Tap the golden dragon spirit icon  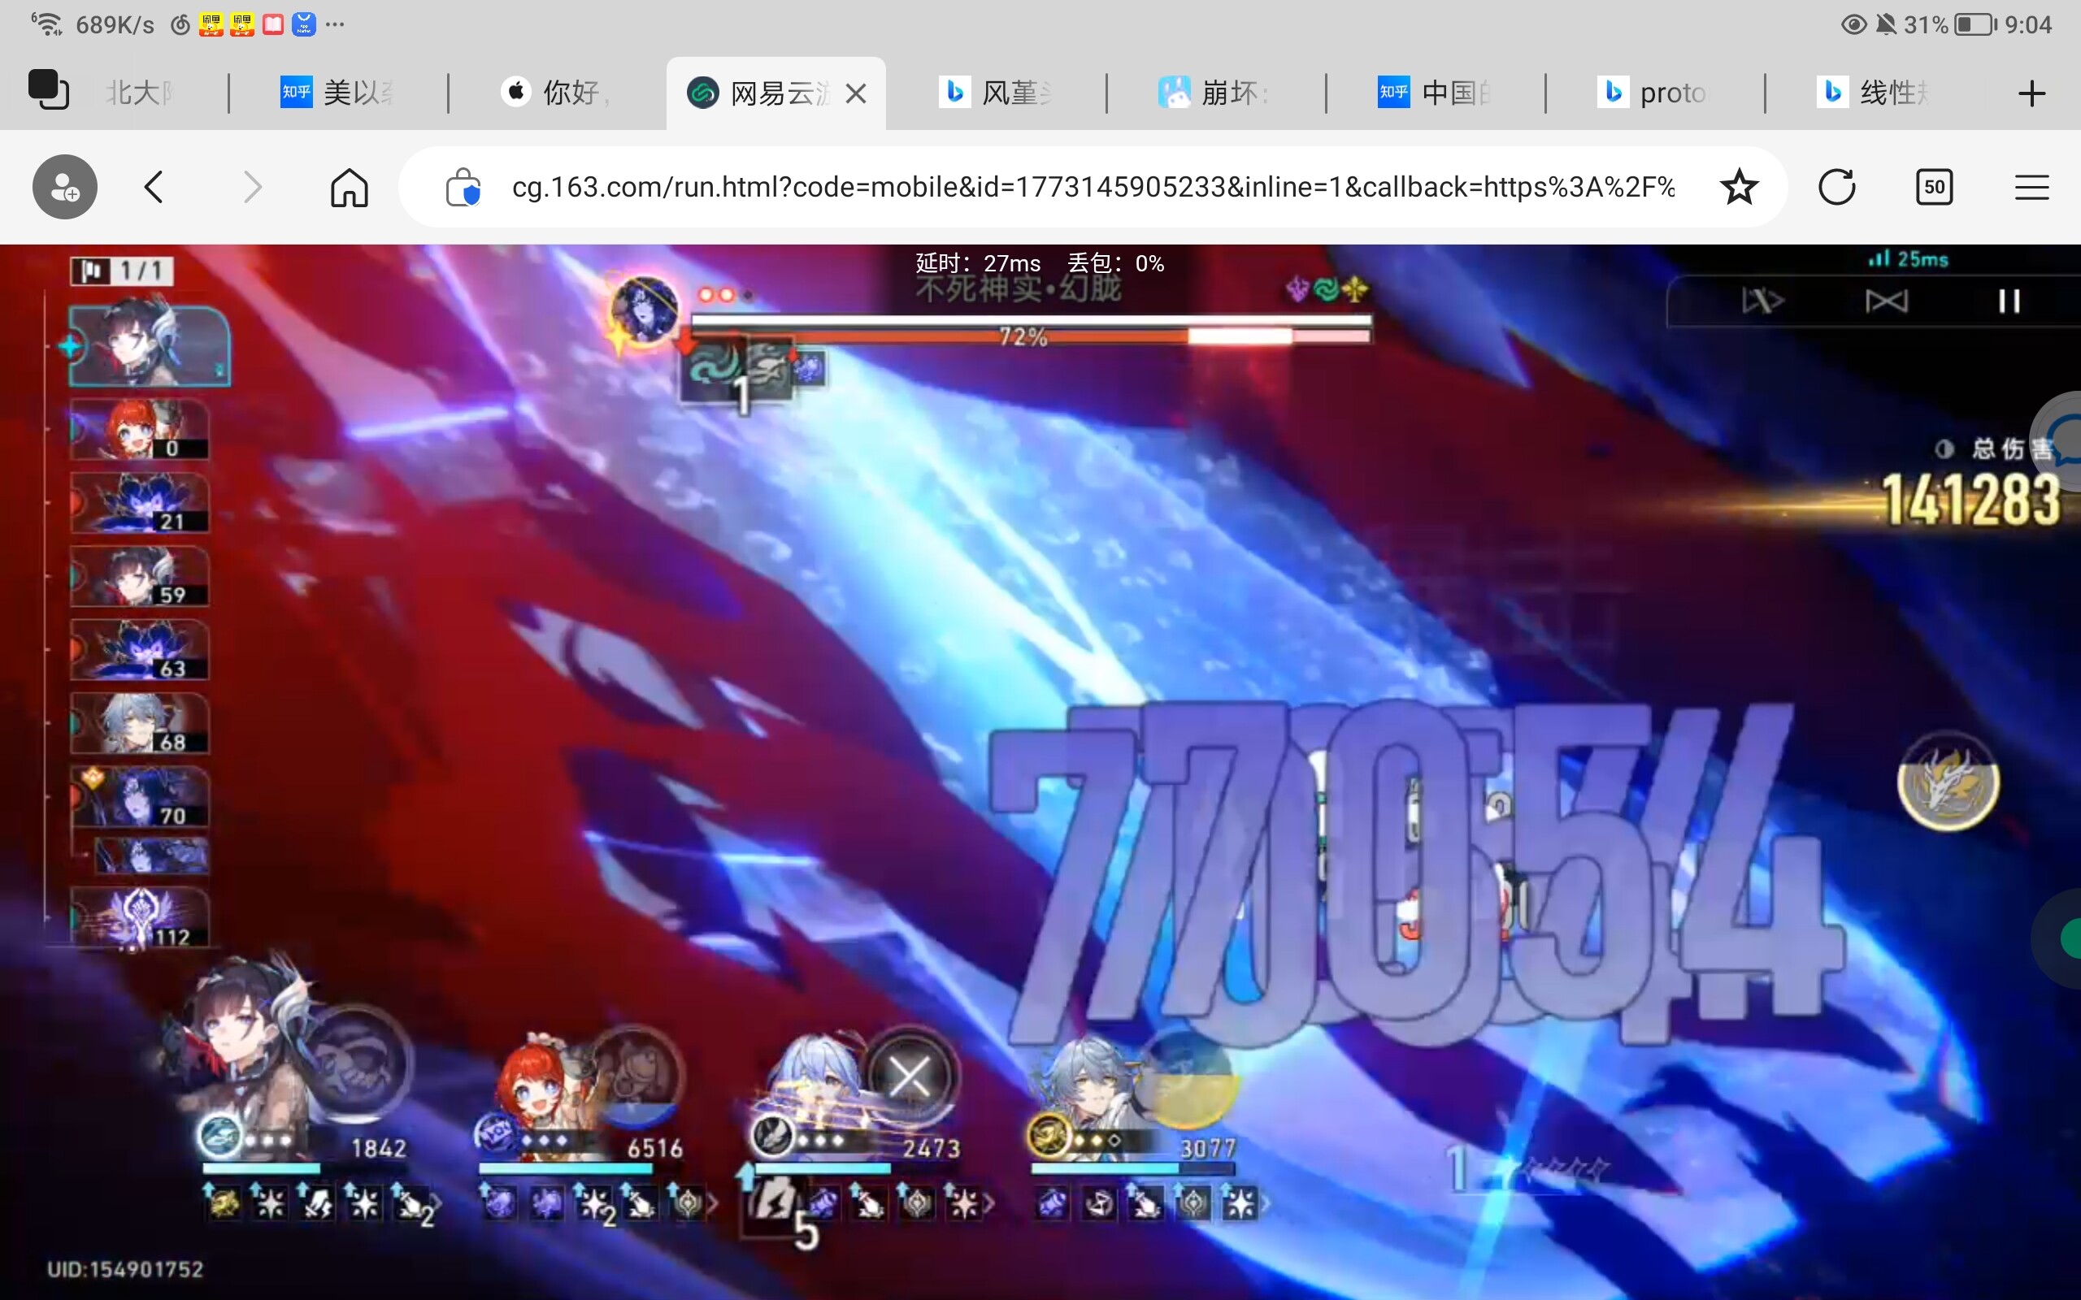tap(1947, 781)
